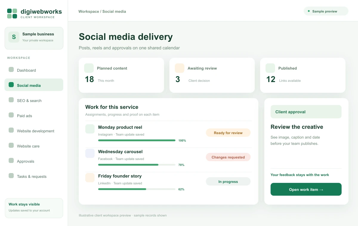Click the Ready for review status pill
358x226 pixels.
coord(228,133)
